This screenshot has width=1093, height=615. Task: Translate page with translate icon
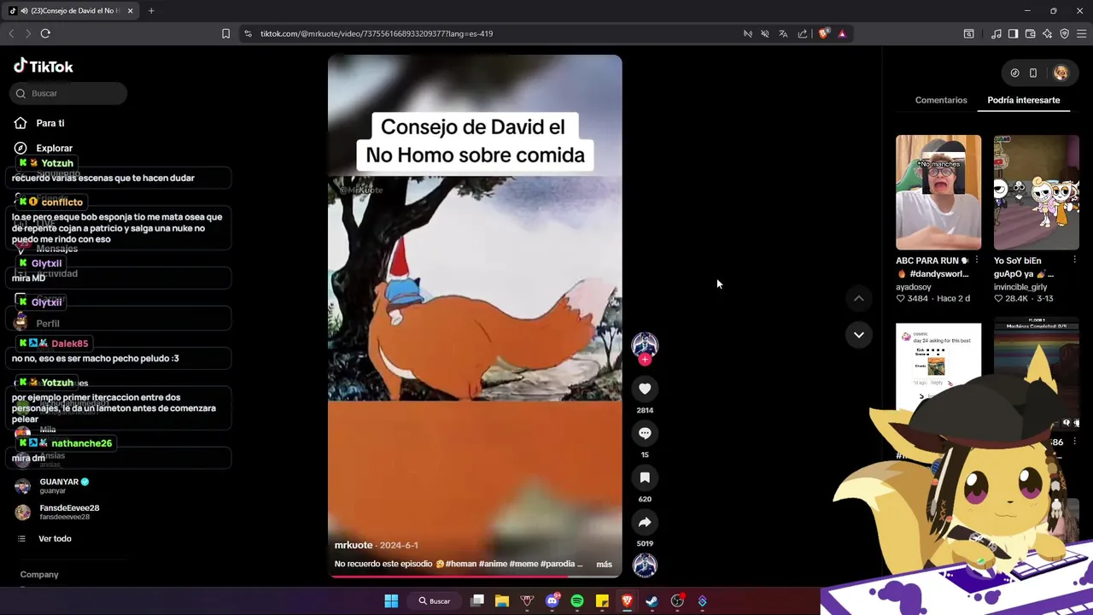click(783, 33)
